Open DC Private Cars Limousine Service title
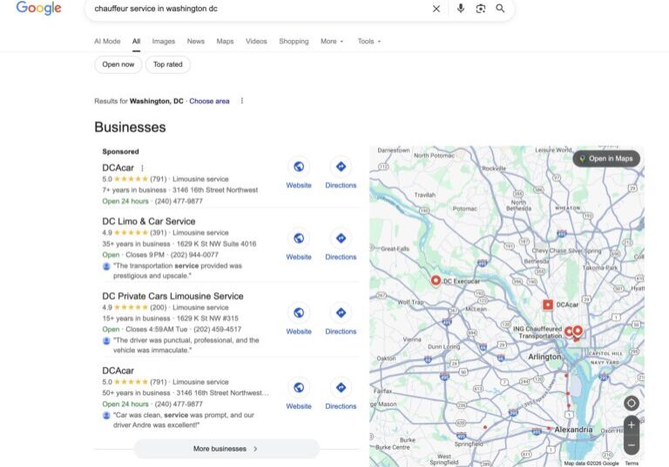Viewport: 669px width, 467px height. click(172, 297)
